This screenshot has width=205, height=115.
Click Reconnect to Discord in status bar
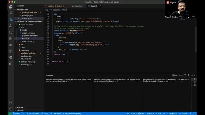tap(72, 113)
